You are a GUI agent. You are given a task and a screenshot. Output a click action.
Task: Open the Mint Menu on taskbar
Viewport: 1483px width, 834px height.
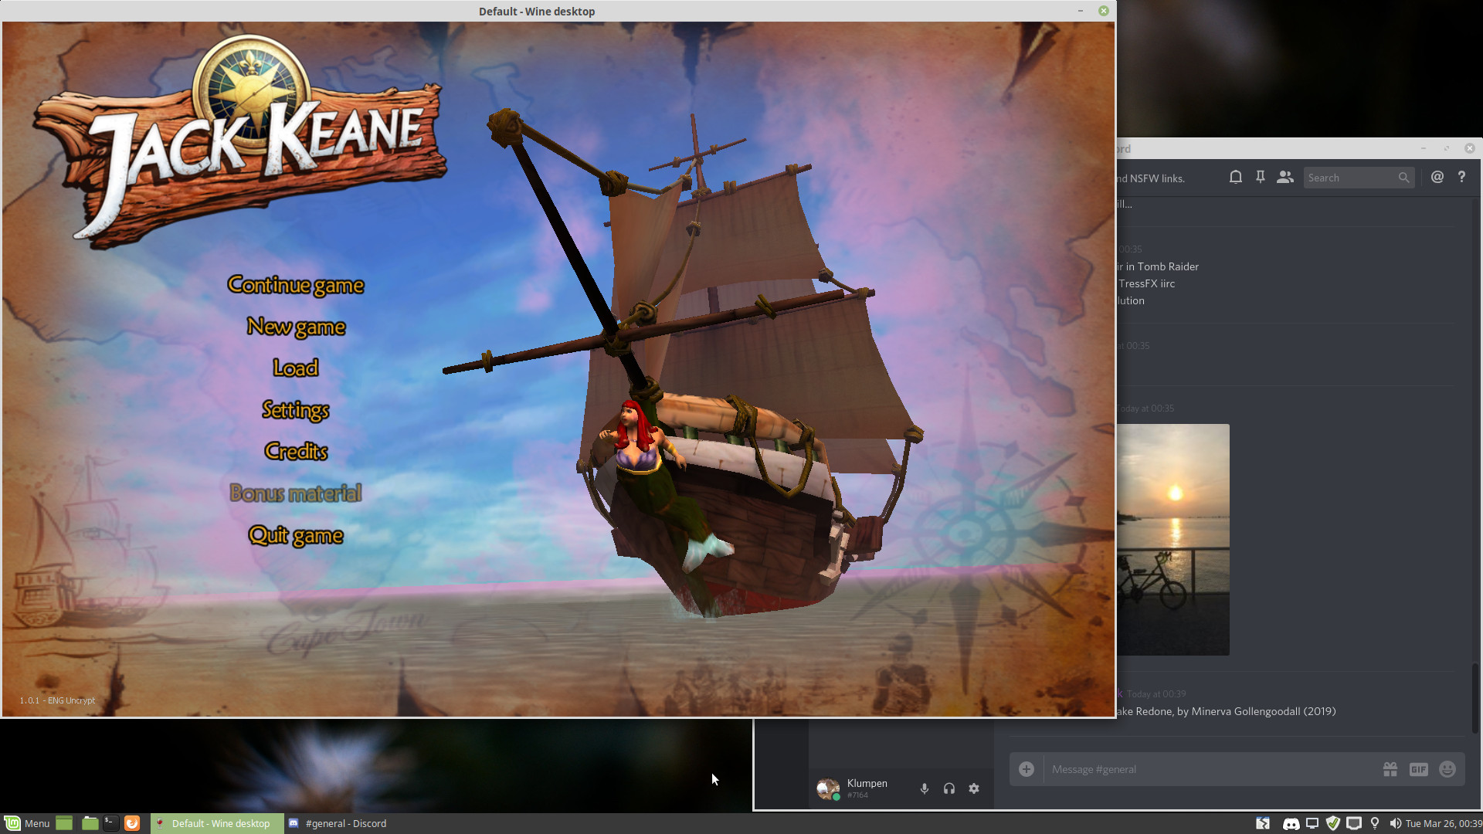(27, 823)
